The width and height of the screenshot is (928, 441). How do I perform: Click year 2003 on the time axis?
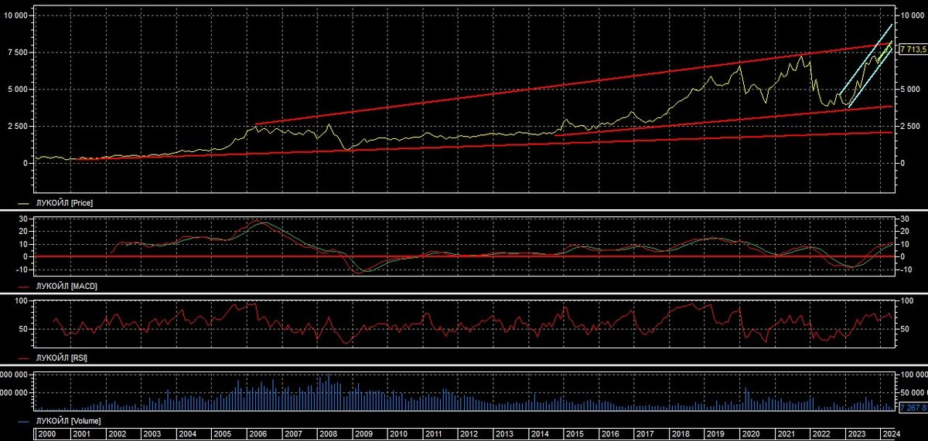coord(153,435)
